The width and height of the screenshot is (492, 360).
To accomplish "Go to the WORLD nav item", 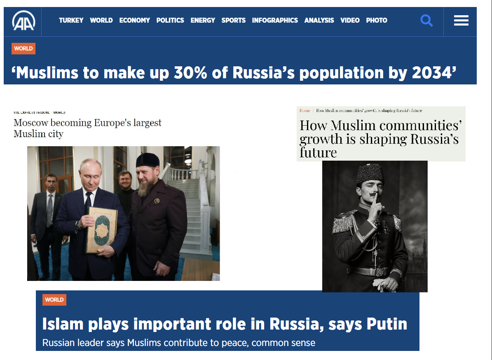I will [x=101, y=20].
